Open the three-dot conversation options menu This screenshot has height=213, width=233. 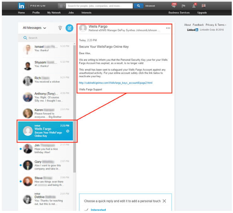(x=168, y=28)
